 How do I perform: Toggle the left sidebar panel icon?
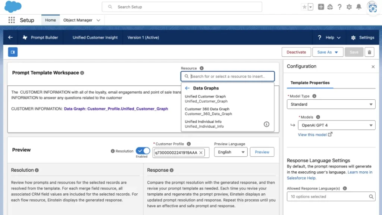click(x=13, y=52)
